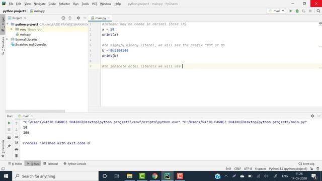Open Event Log

pos(306,164)
